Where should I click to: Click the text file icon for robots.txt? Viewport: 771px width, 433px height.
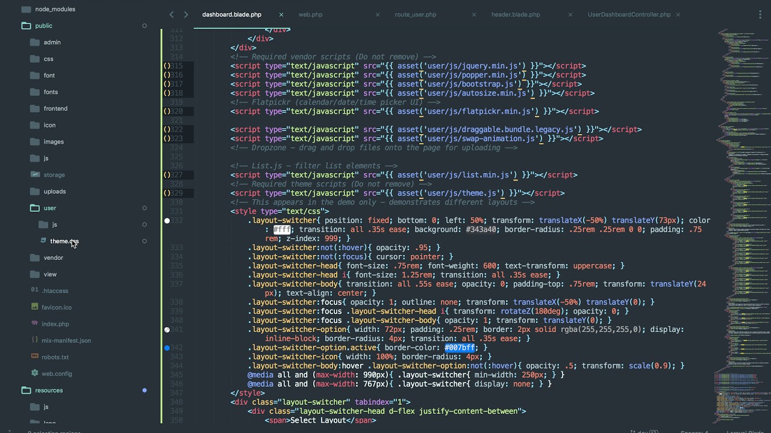pos(34,357)
